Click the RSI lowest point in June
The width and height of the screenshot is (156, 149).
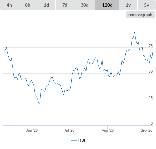(x=39, y=103)
